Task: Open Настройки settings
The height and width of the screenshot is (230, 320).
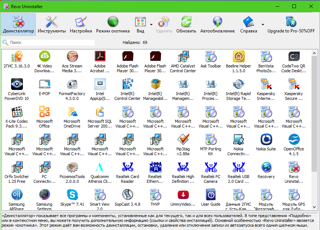Action: 81,25
